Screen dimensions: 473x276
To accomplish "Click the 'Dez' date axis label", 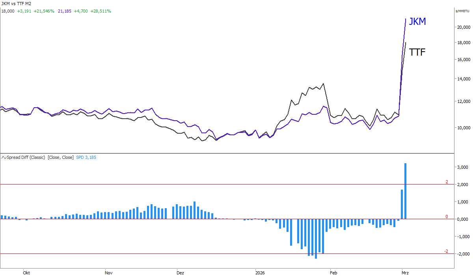I will [x=180, y=273].
